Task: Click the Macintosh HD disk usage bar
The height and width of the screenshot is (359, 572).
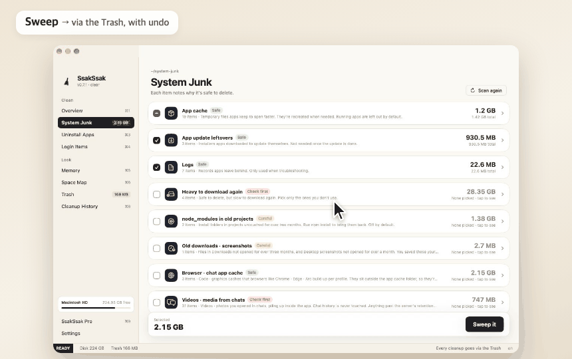Action: pos(96,308)
